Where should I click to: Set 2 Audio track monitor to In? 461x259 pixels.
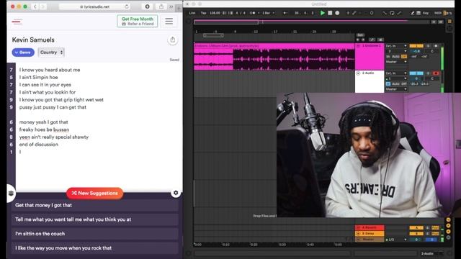pyautogui.click(x=388, y=83)
